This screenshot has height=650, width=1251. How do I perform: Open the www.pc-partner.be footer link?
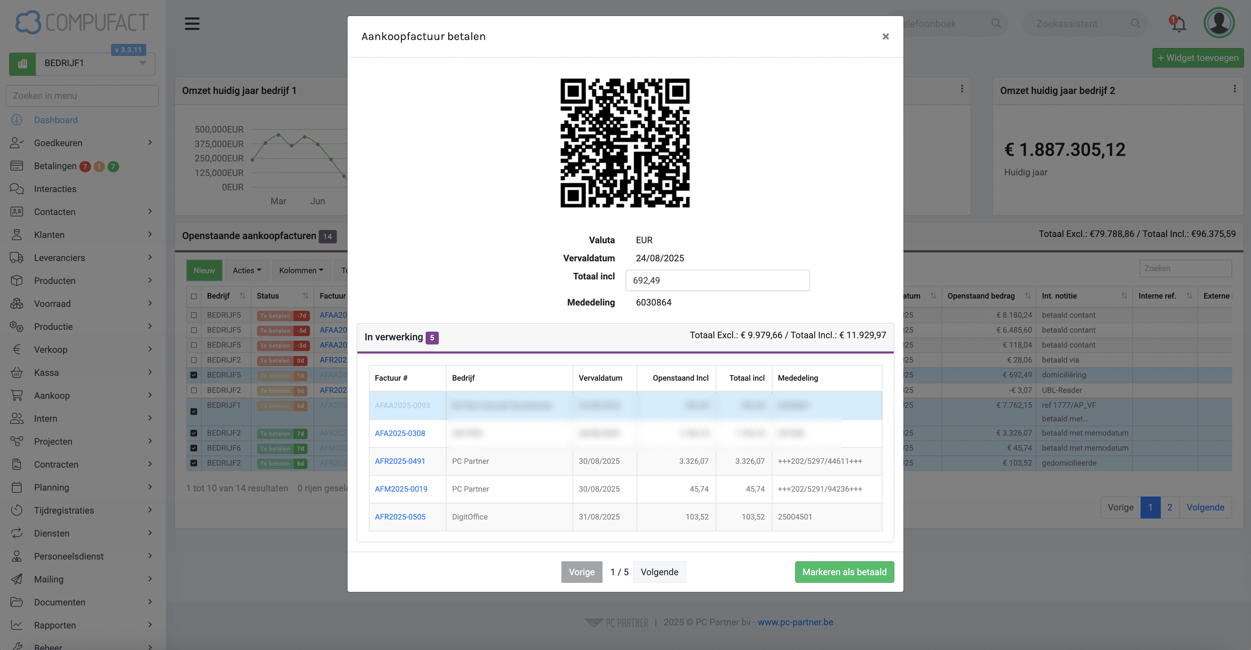click(795, 622)
